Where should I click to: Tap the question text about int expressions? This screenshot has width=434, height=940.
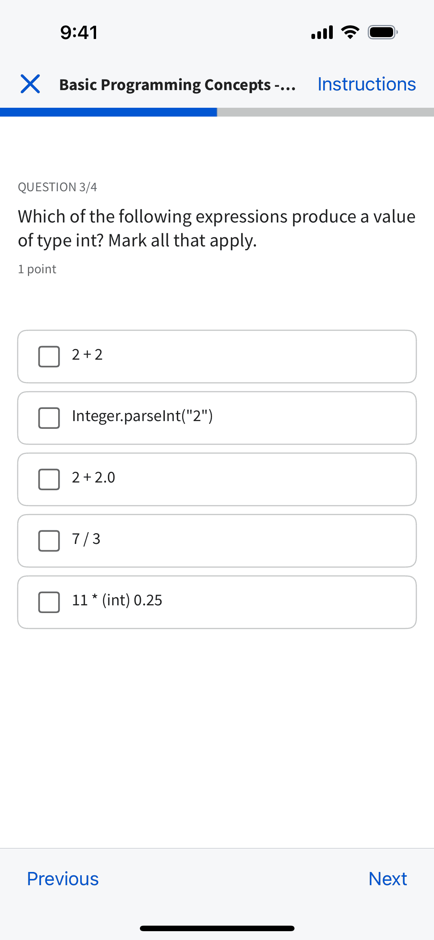coord(216,228)
